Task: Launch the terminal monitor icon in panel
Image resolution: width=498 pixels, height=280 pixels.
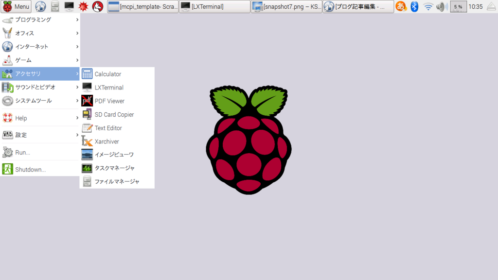Action: pyautogui.click(x=69, y=6)
